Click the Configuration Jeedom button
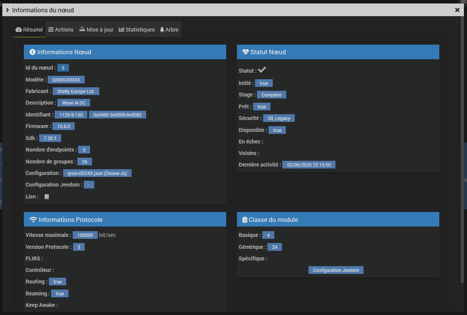The width and height of the screenshot is (467, 315). click(336, 270)
